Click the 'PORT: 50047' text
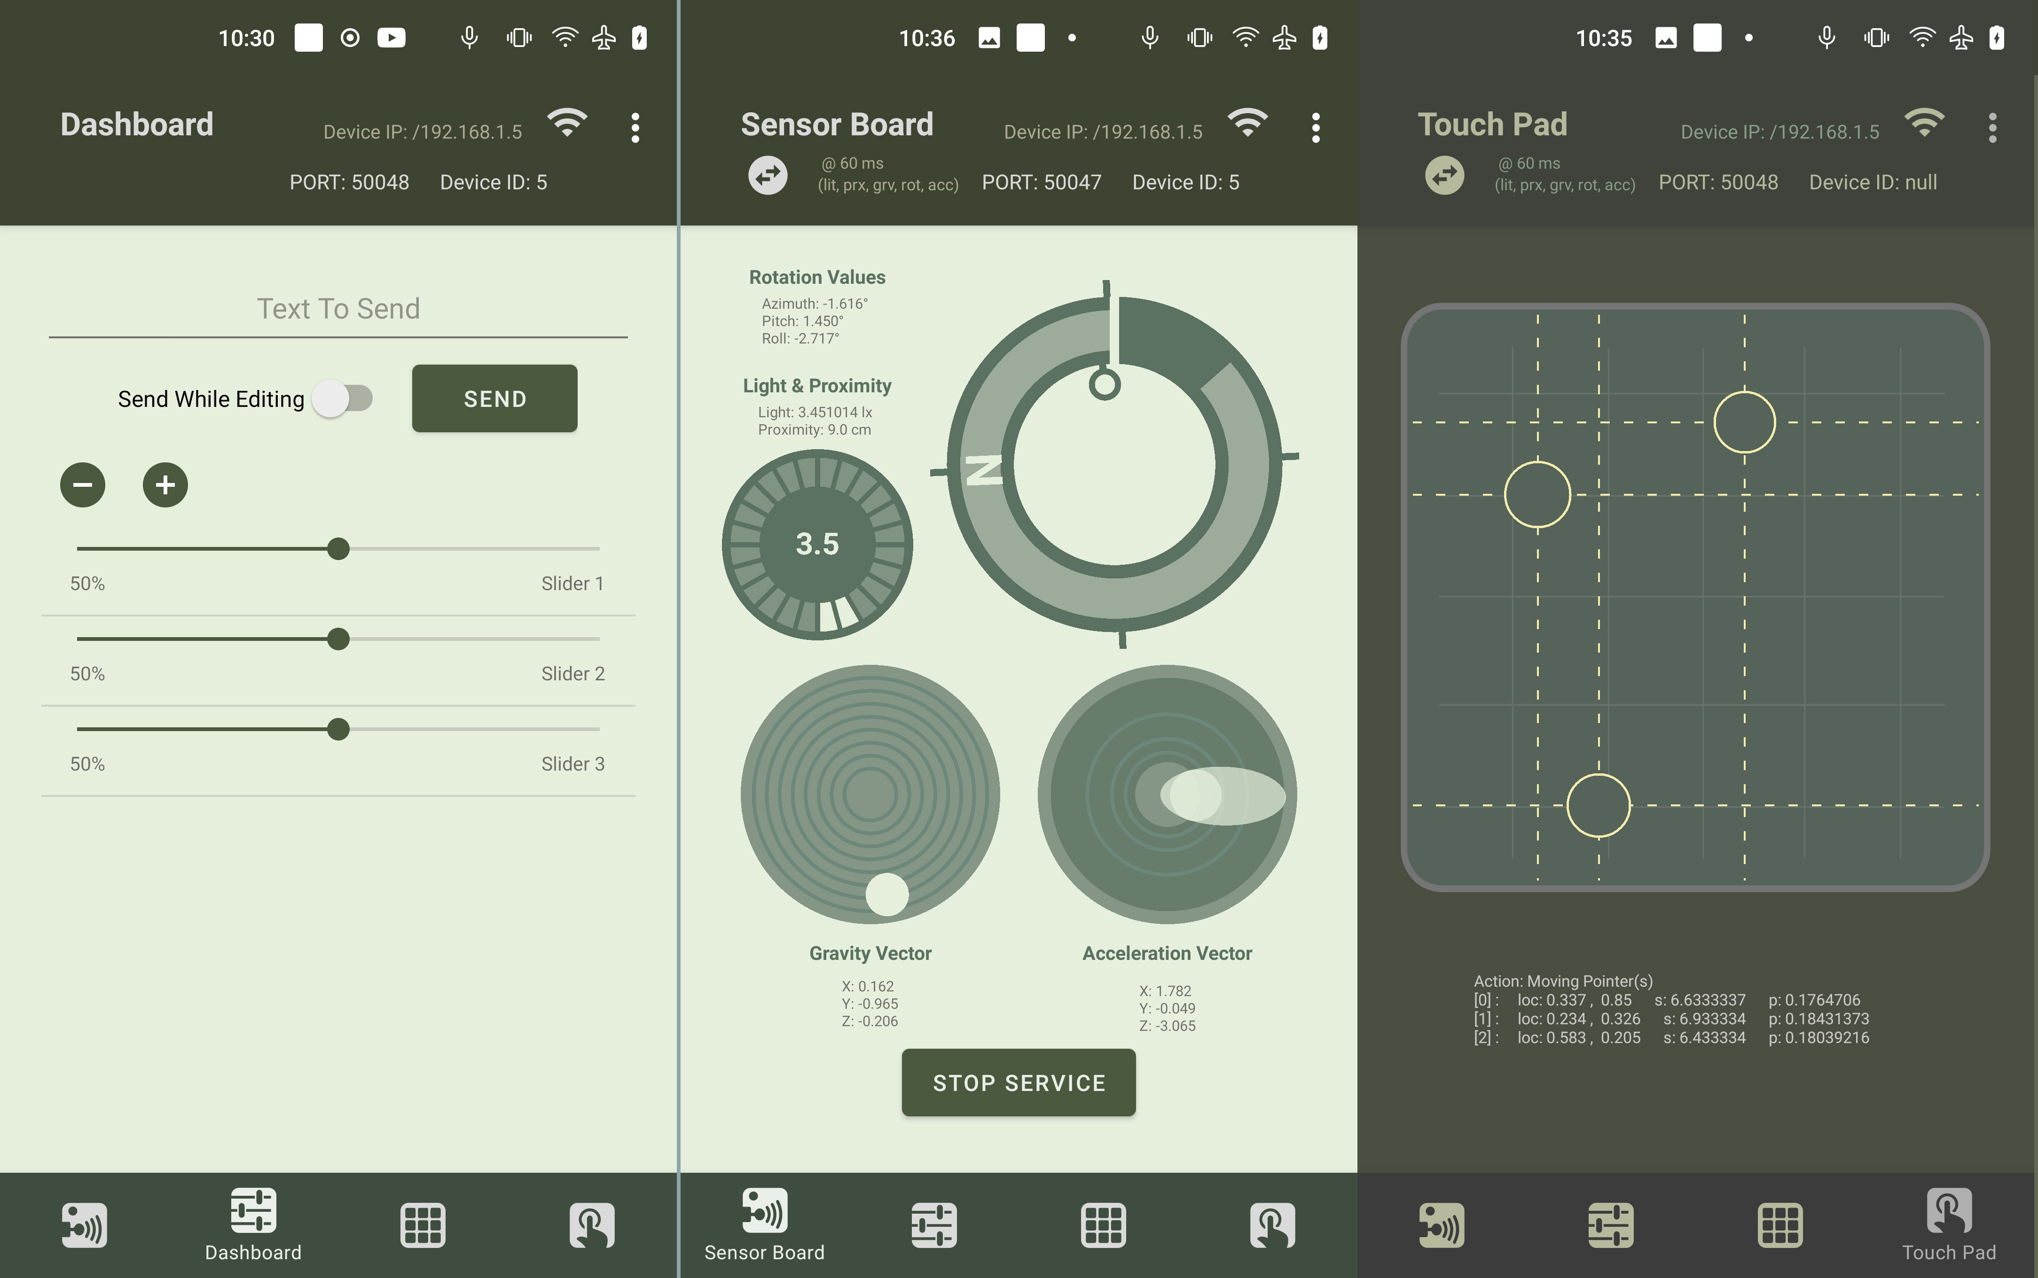Screen dimensions: 2038x1278 1042,183
